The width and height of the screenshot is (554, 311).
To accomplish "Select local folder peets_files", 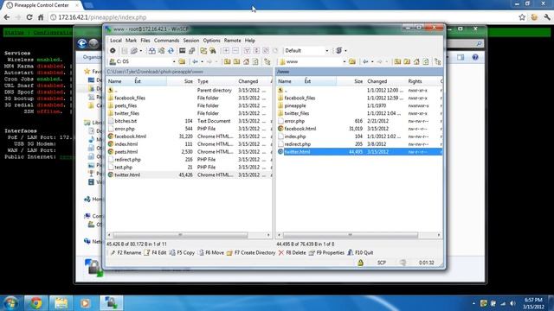I will [x=126, y=105].
